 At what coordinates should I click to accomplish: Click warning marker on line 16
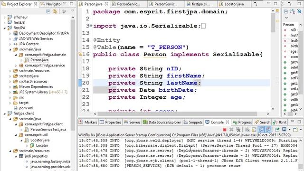point(80,54)
